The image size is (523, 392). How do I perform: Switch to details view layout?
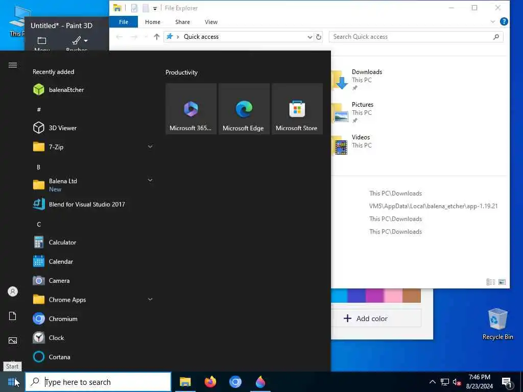point(491,282)
